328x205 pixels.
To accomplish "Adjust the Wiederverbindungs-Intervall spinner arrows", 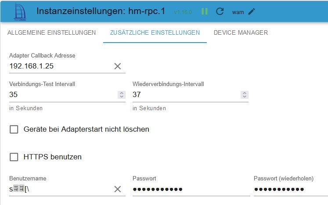I will point(245,95).
